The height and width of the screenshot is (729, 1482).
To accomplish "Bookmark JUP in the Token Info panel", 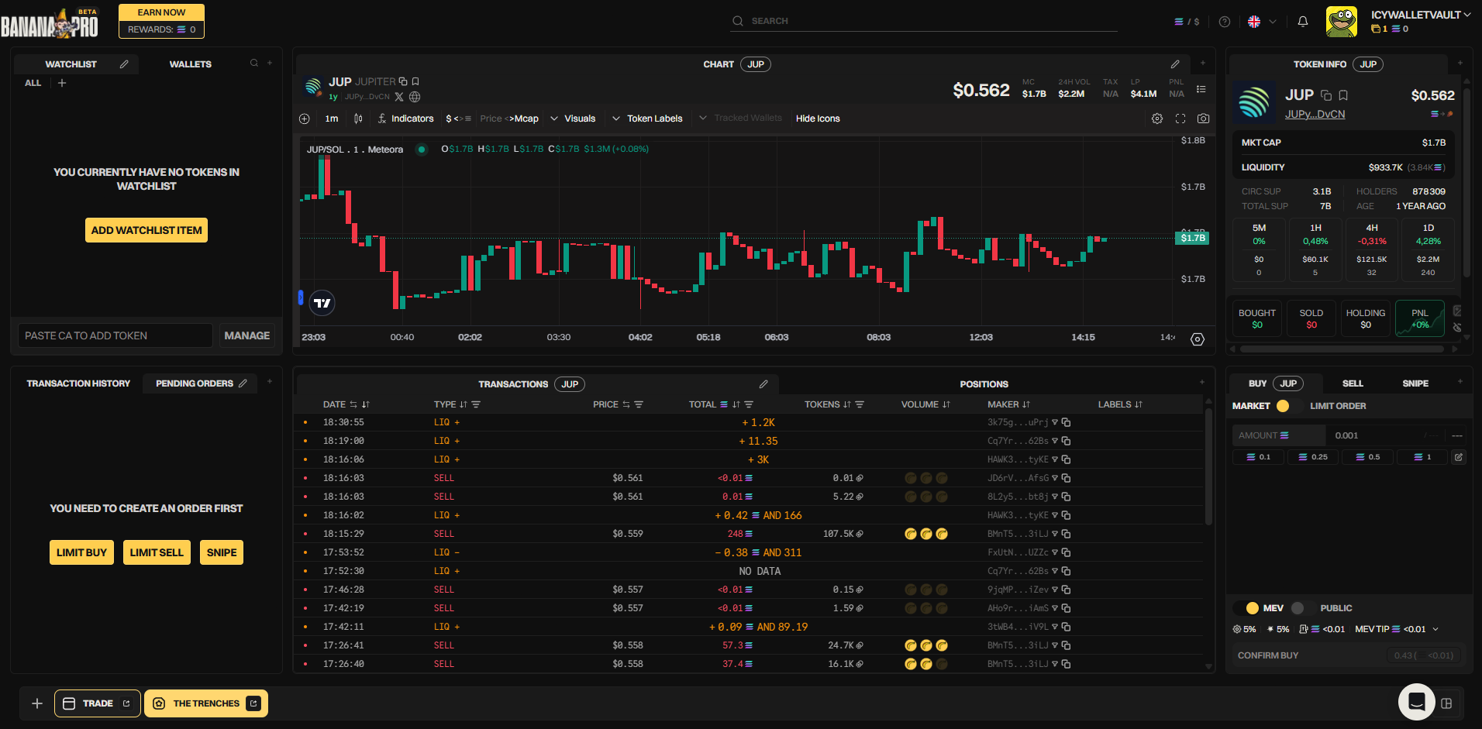I will 1343,95.
